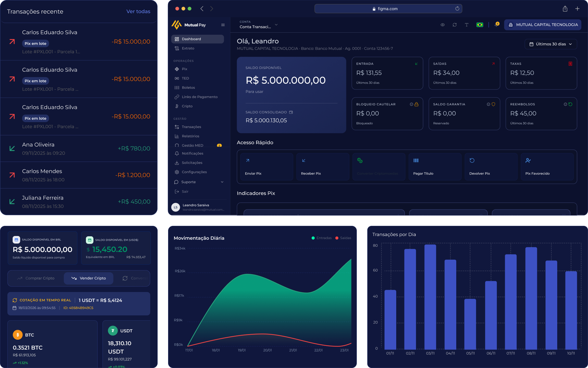
Task: Click the refresh icon in the dashboard header
Action: tap(454, 25)
